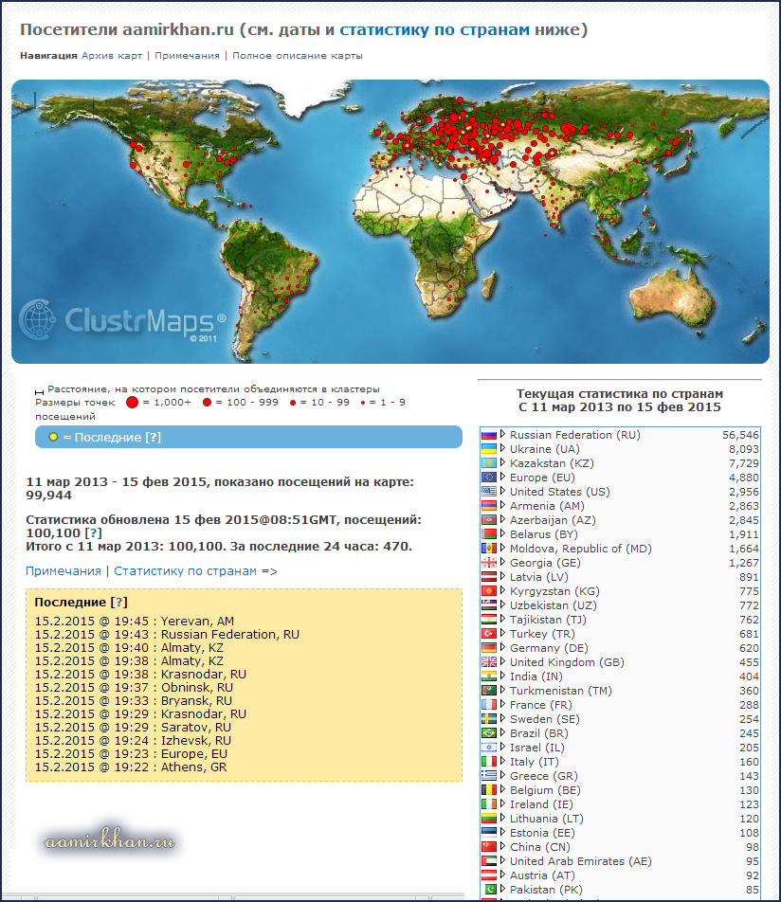Open the Архив карт navigation link
Screen dimensions: 781x902
pos(112,55)
